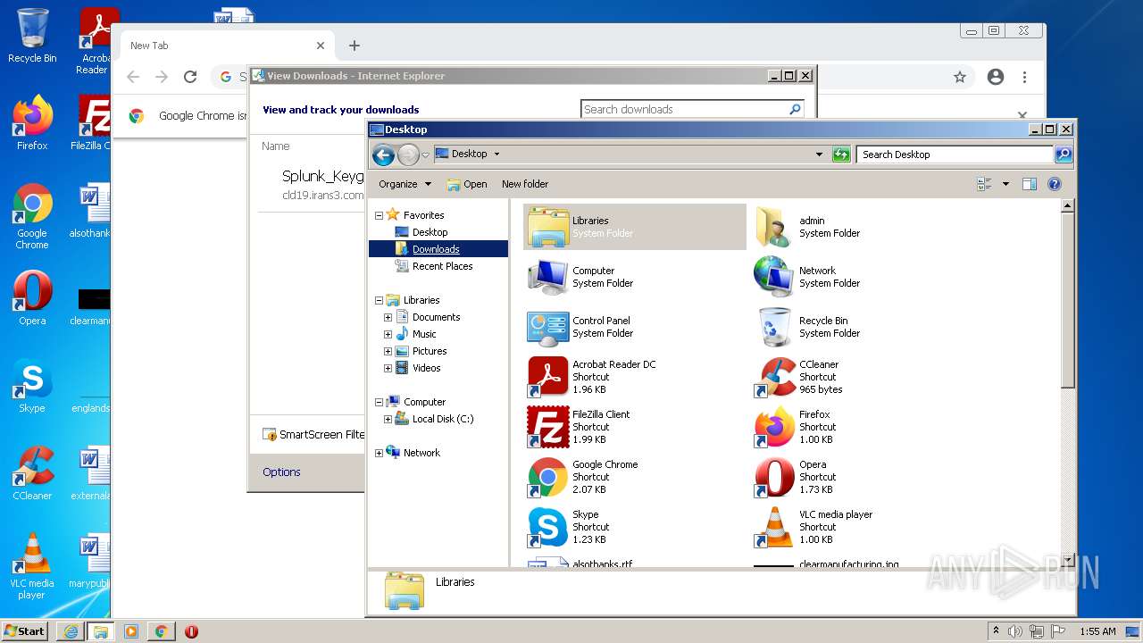Click New folder in the Explorer toolbar

525,184
